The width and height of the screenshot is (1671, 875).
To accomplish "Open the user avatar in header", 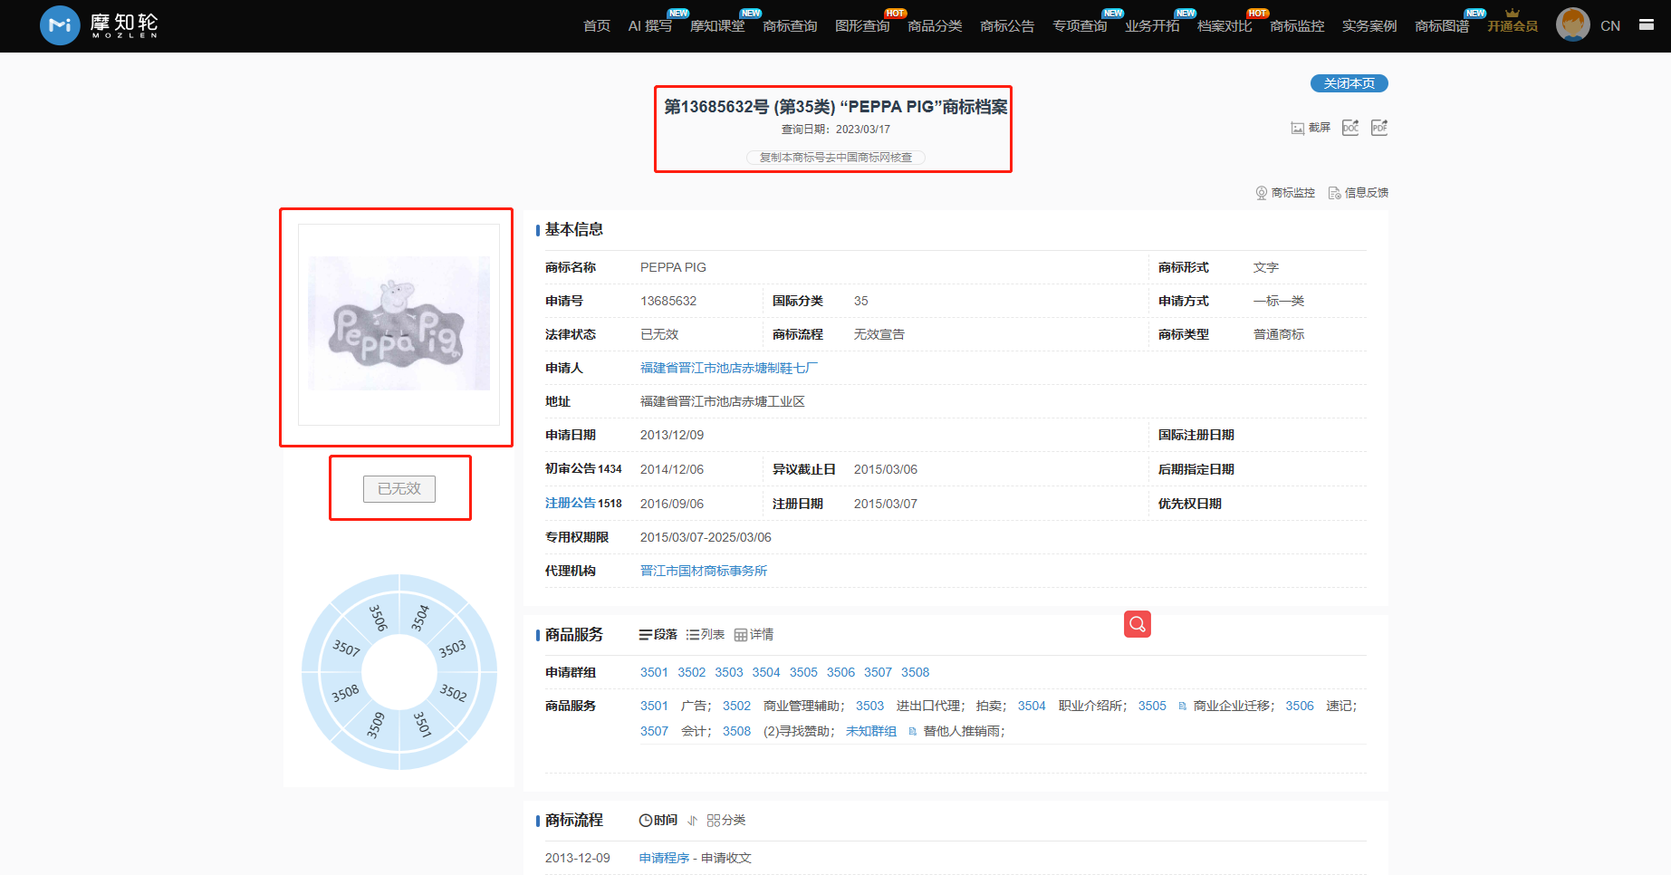I will [1572, 25].
